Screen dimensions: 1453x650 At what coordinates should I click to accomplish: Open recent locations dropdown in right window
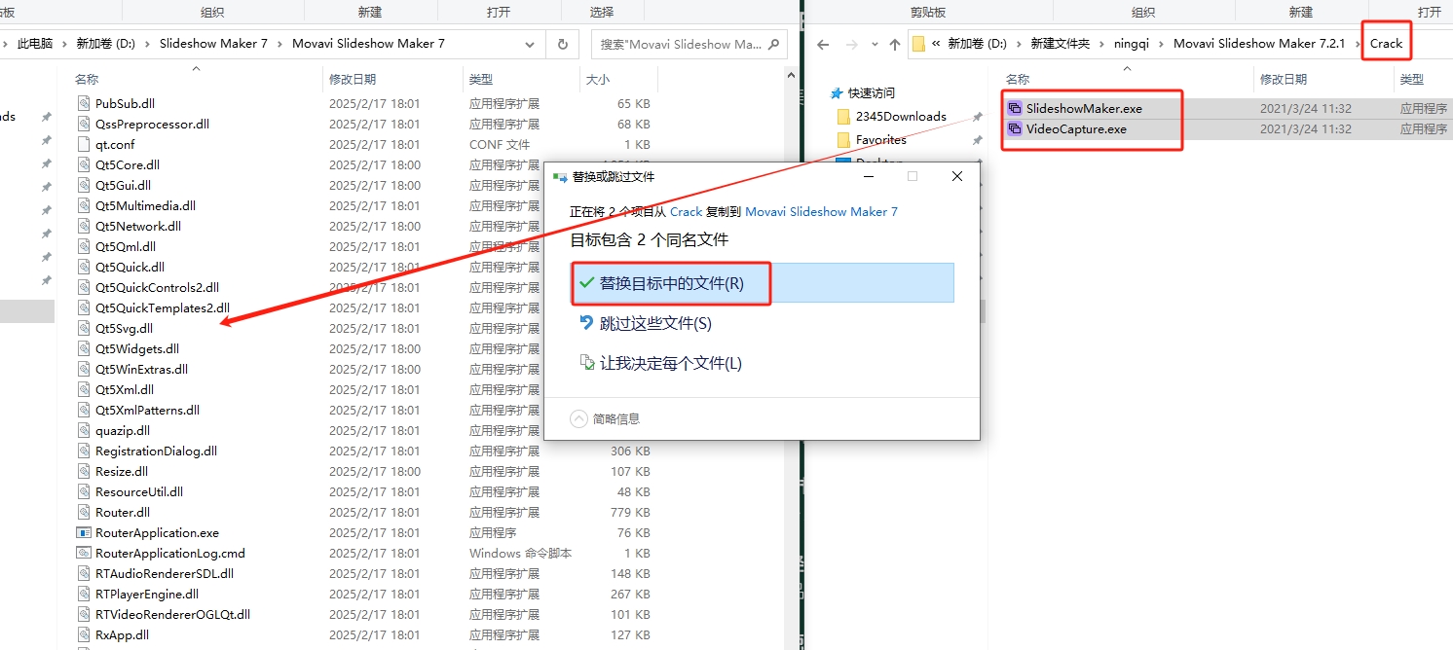[874, 45]
